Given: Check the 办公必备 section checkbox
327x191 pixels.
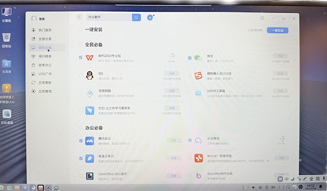Looking at the screenshot, I should [81, 127].
